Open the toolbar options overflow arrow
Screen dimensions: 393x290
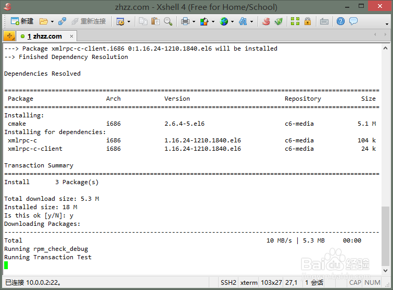click(387, 24)
